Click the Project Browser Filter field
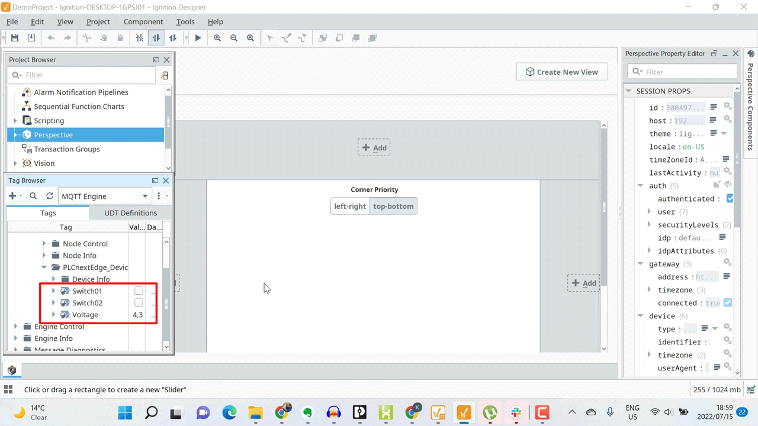The image size is (758, 426). tap(82, 75)
